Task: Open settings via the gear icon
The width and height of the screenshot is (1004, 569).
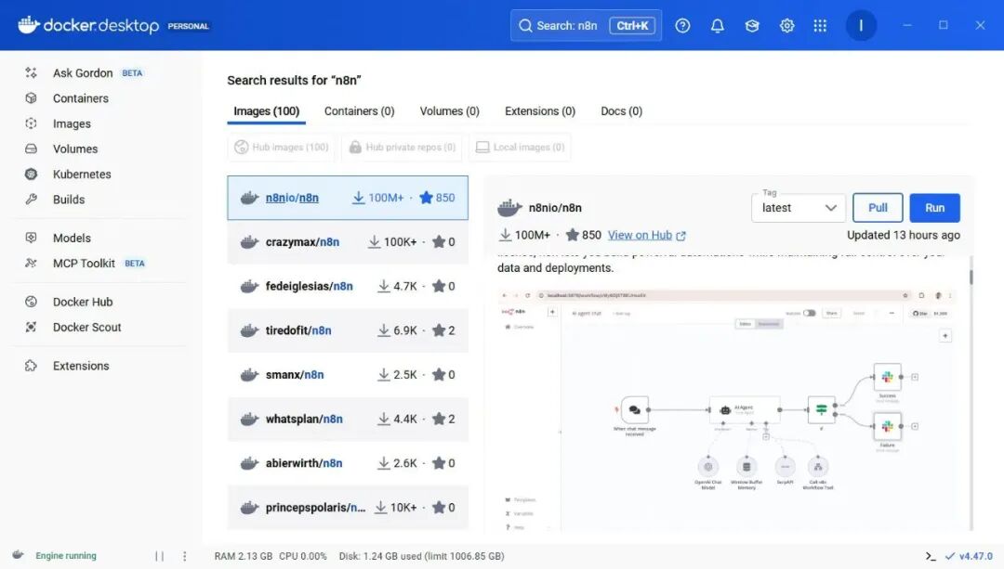Action: (x=786, y=26)
